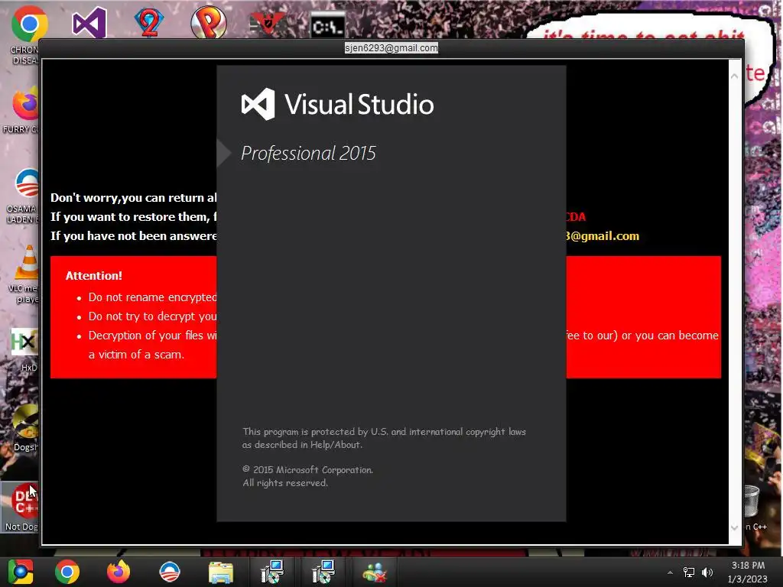Screen dimensions: 783x587
Task: Click the Start button in the taskbar
Action: 20,572
